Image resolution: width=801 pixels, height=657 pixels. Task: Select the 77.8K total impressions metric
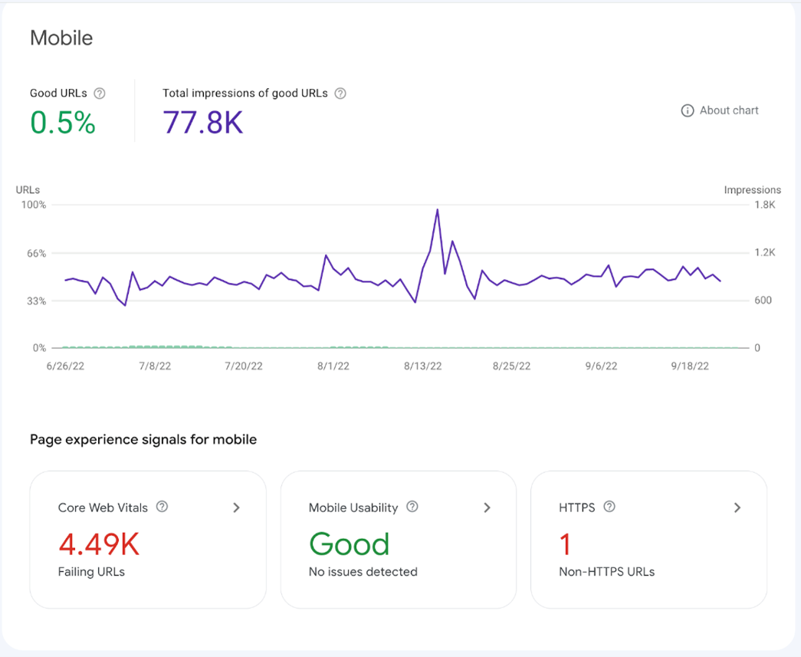(x=203, y=123)
